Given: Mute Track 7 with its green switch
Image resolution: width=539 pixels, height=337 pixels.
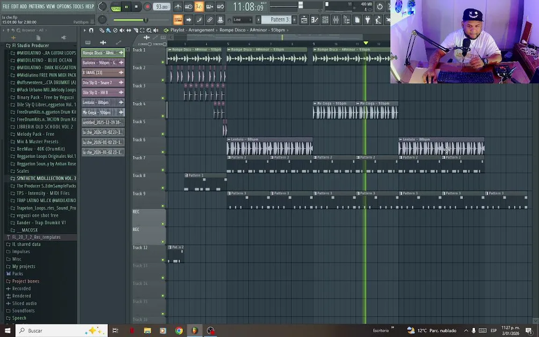Looking at the screenshot, I should [163, 170].
